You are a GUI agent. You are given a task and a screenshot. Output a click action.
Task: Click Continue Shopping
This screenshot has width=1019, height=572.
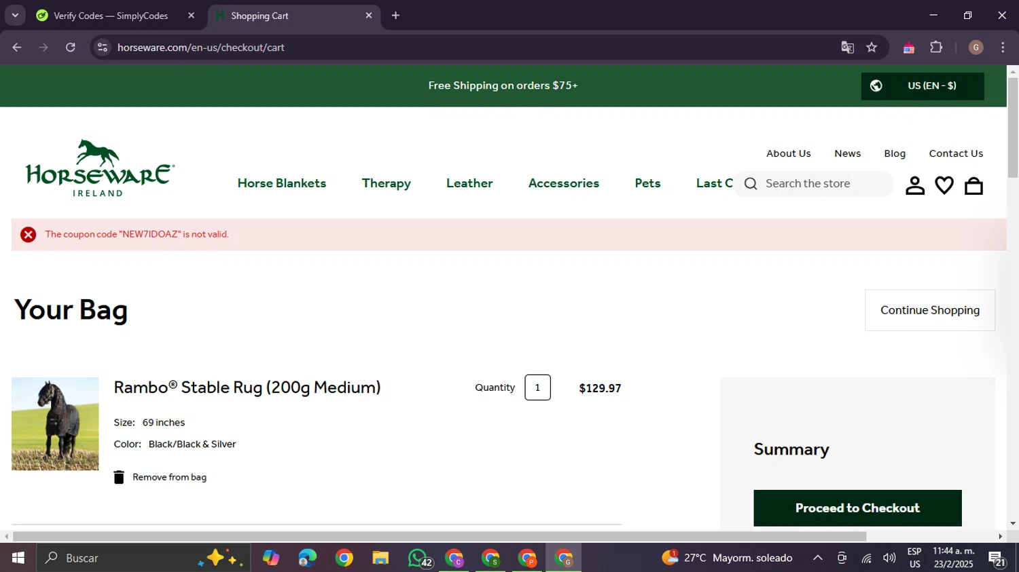929,310
